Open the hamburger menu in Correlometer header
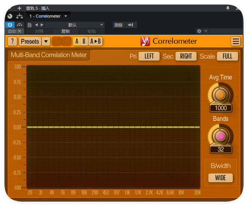 pyautogui.click(x=236, y=41)
